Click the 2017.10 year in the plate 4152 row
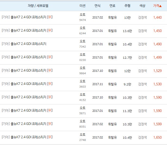The image size is (167, 145). 98,97
